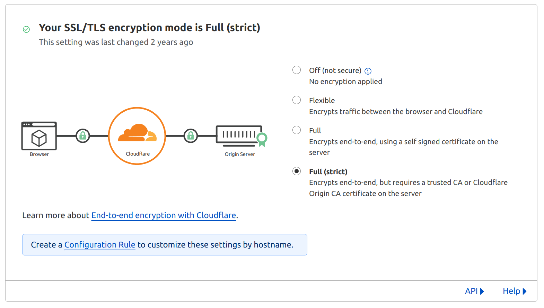
Task: Click the API menu entry
Action: pos(471,291)
